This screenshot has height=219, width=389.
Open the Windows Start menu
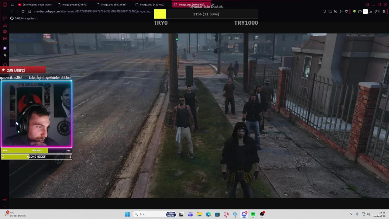(127, 214)
